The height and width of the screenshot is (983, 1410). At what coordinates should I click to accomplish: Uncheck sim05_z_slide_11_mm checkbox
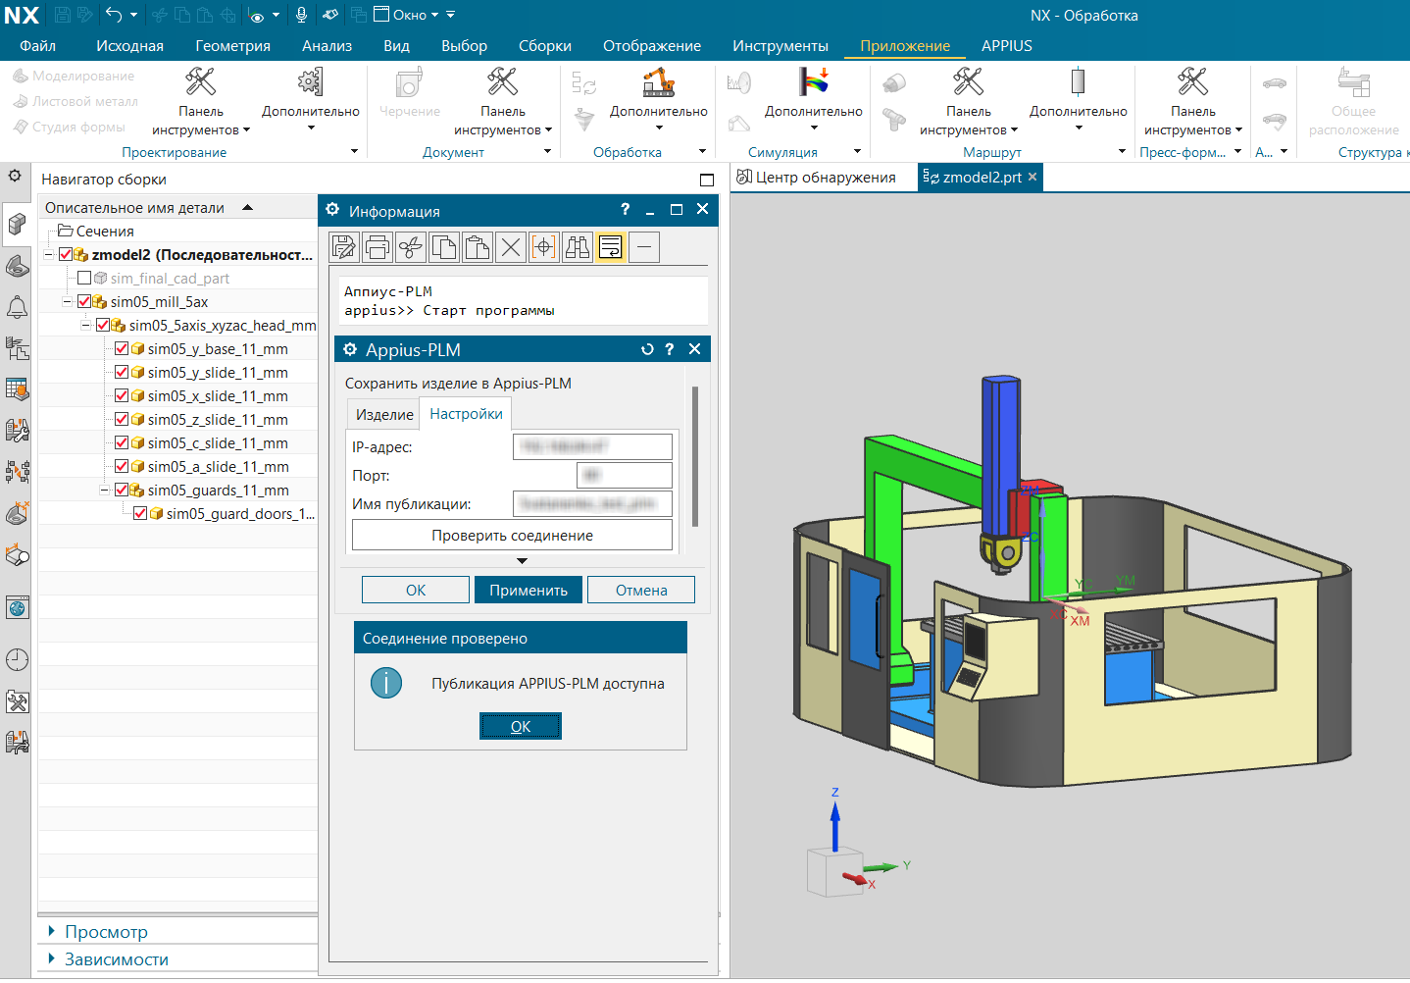122,420
